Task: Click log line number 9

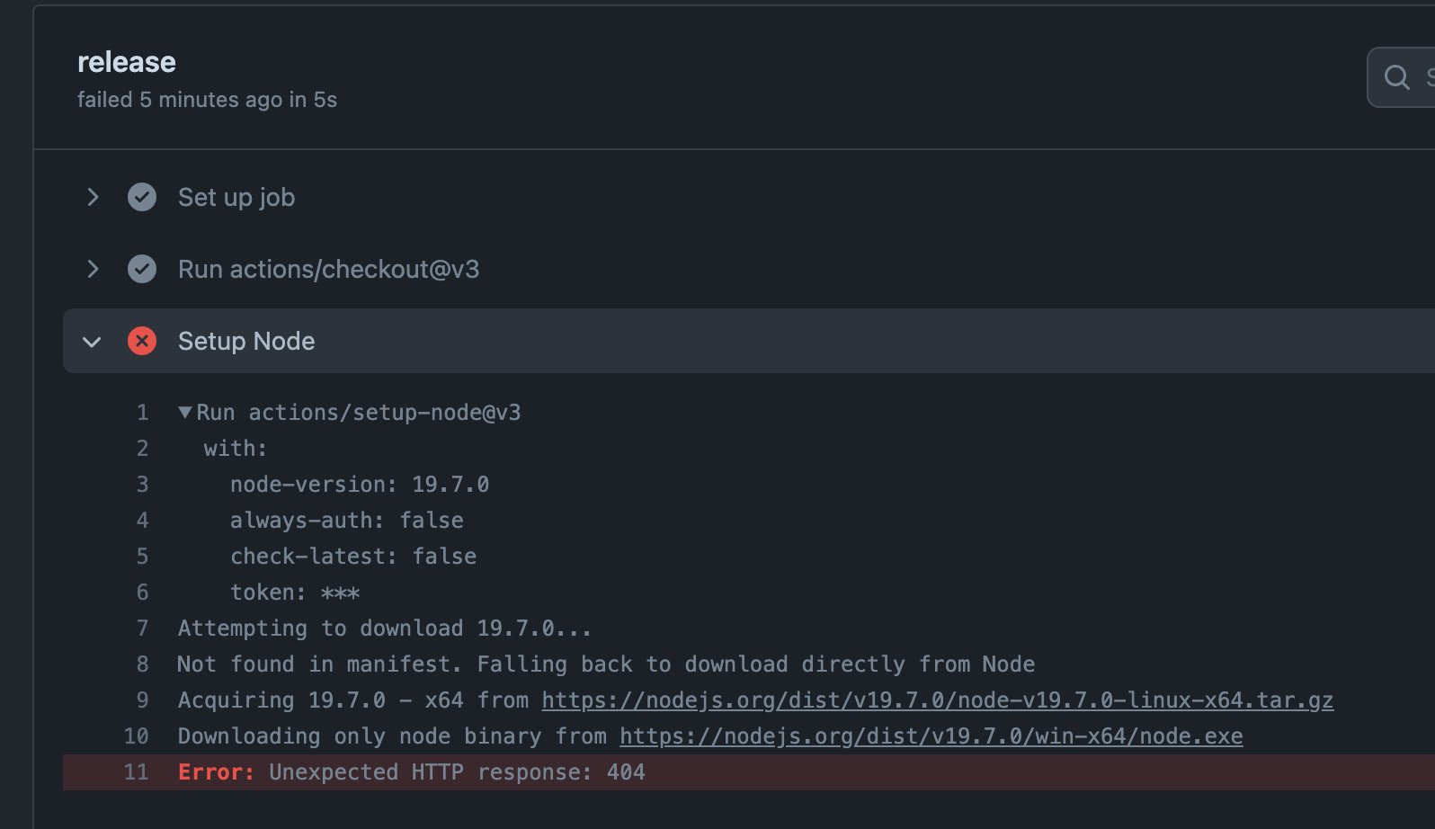Action: 142,700
